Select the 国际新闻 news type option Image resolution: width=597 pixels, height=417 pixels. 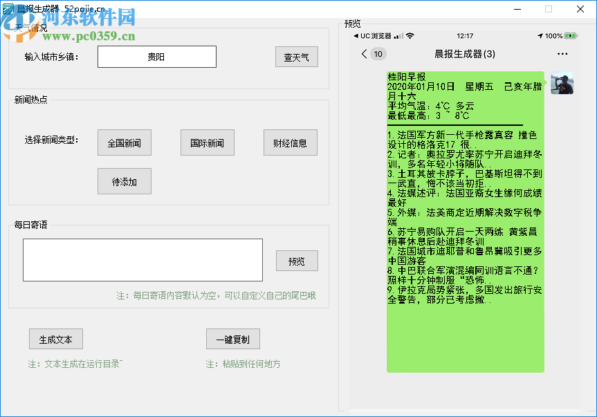[207, 142]
